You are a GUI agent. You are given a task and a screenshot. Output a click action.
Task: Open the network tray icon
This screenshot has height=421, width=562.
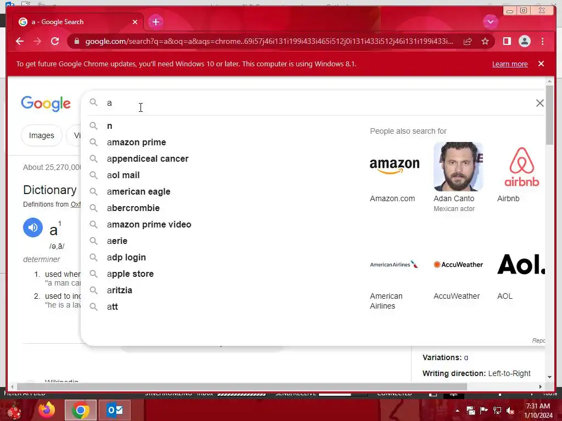tap(497, 411)
